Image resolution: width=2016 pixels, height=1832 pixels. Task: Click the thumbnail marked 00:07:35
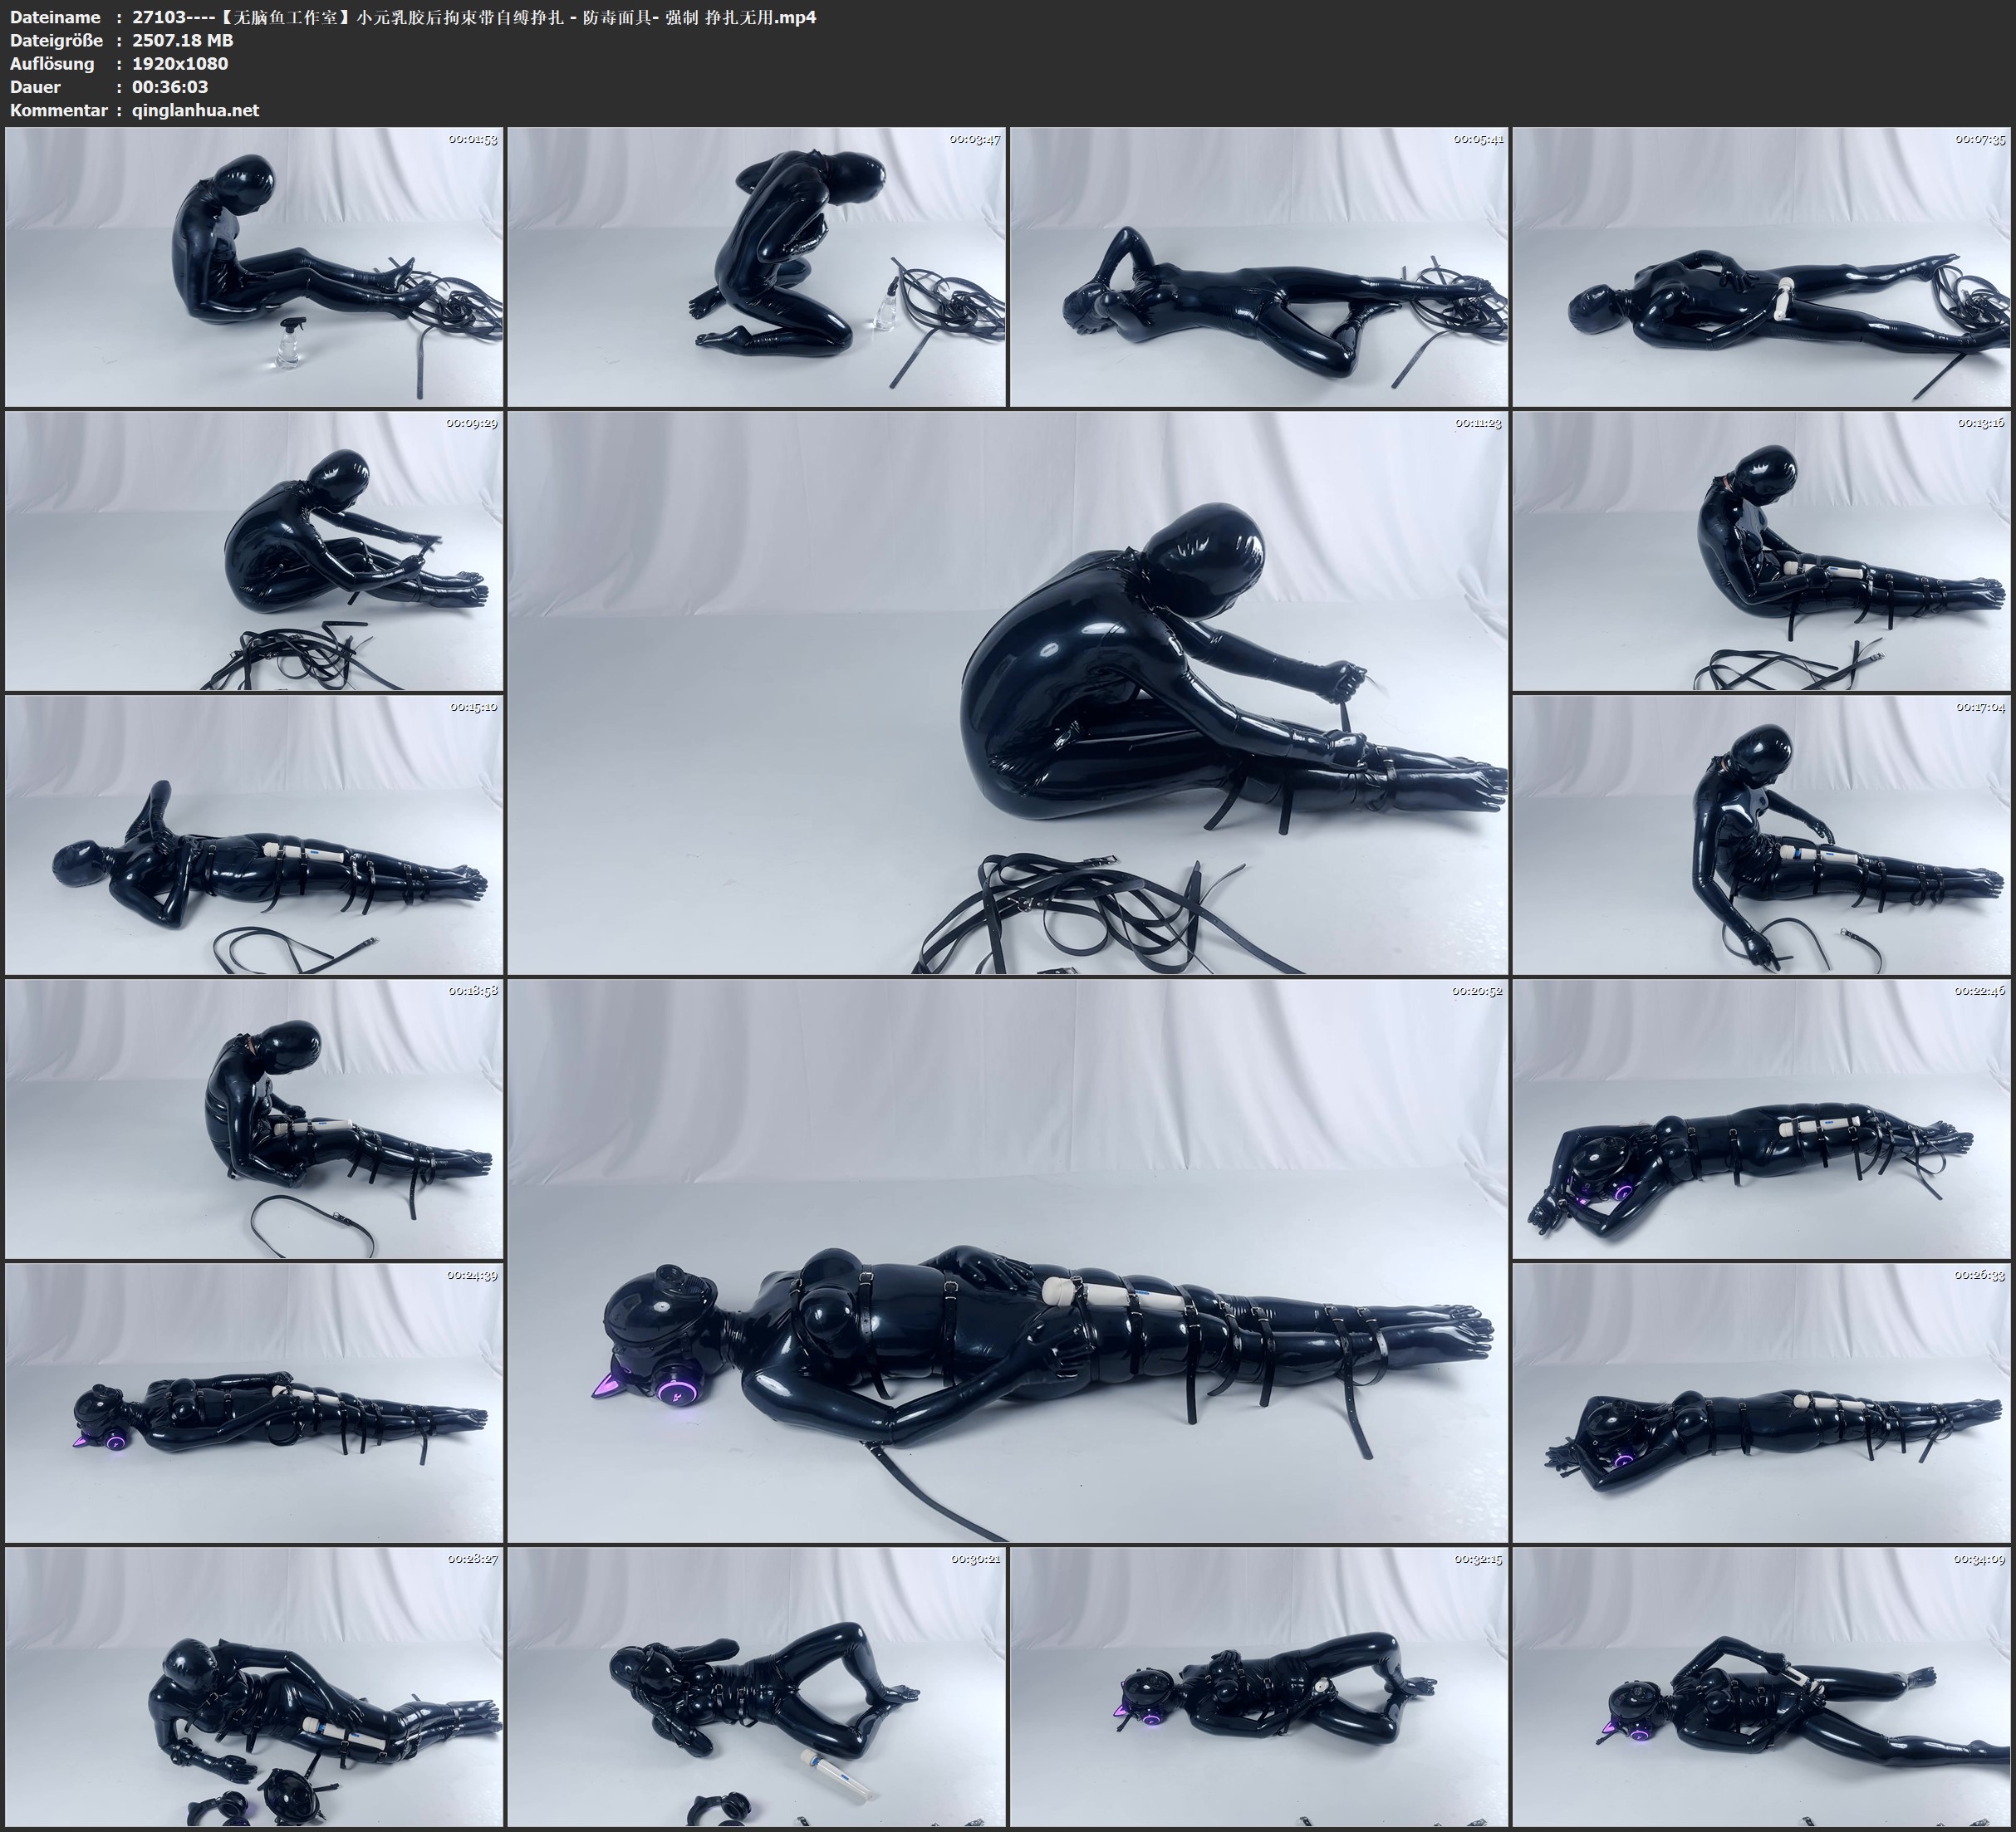tap(1761, 267)
